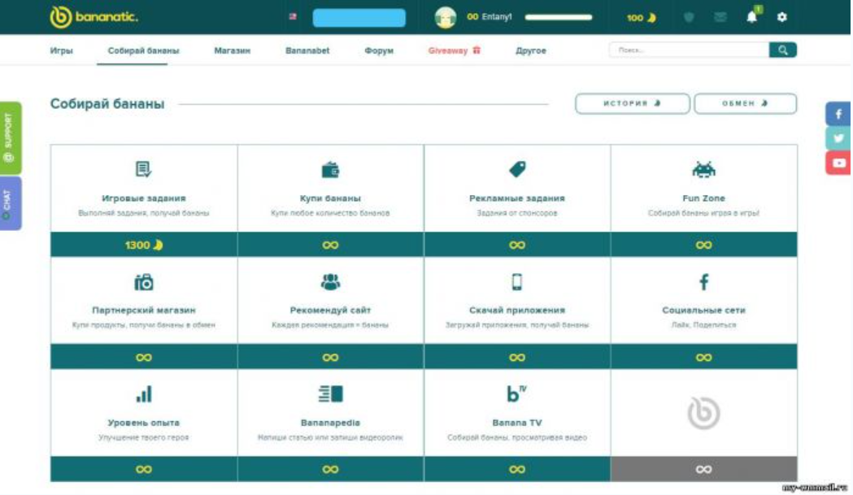Open the Форум menu item
Image resolution: width=853 pixels, height=495 pixels.
coord(379,50)
